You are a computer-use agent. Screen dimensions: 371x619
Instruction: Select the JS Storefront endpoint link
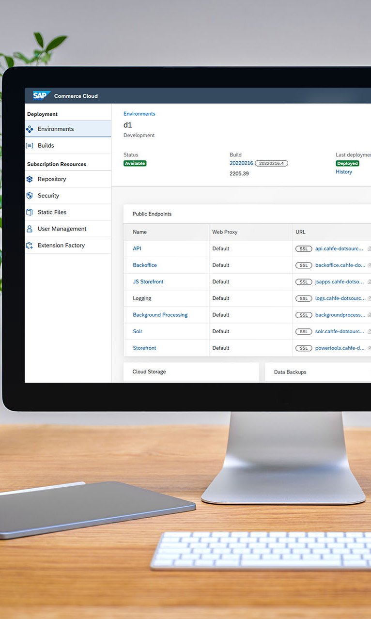pyautogui.click(x=148, y=282)
